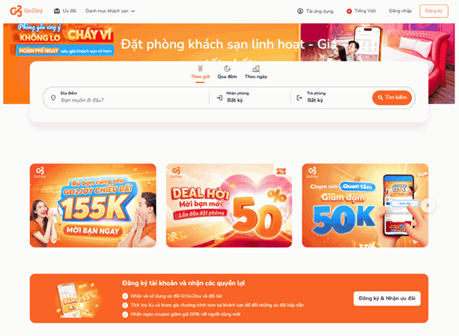
Task: Click the Nhận phòng check-in arrow icon
Action: point(219,98)
